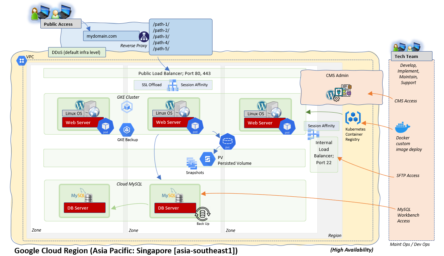Click the GKE Cluster label
444x256 pixels.
point(128,97)
